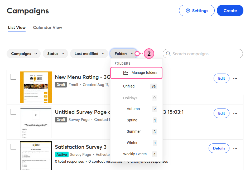Select the Summer subfolder

[x=137, y=132]
